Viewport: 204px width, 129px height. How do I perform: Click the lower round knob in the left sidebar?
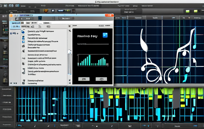tap(5, 75)
